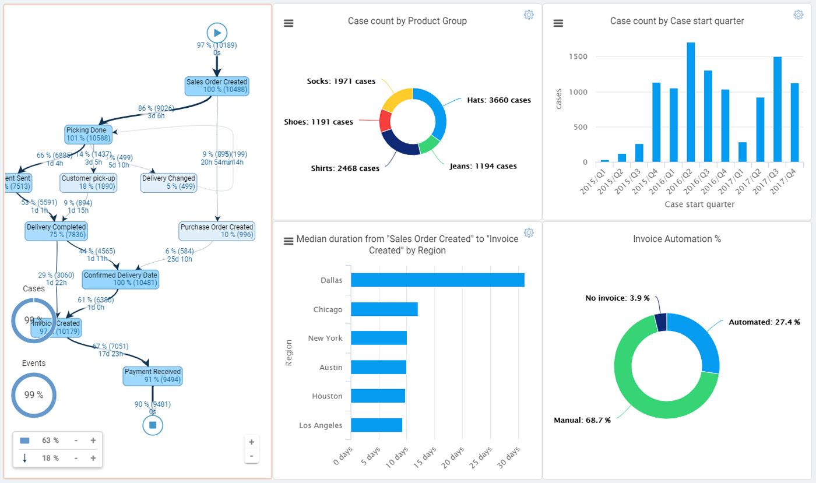
Task: Select the Sales Order Created node
Action: coord(217,86)
